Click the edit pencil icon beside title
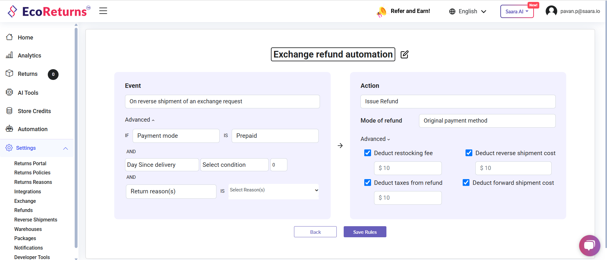607x260 pixels. (404, 54)
